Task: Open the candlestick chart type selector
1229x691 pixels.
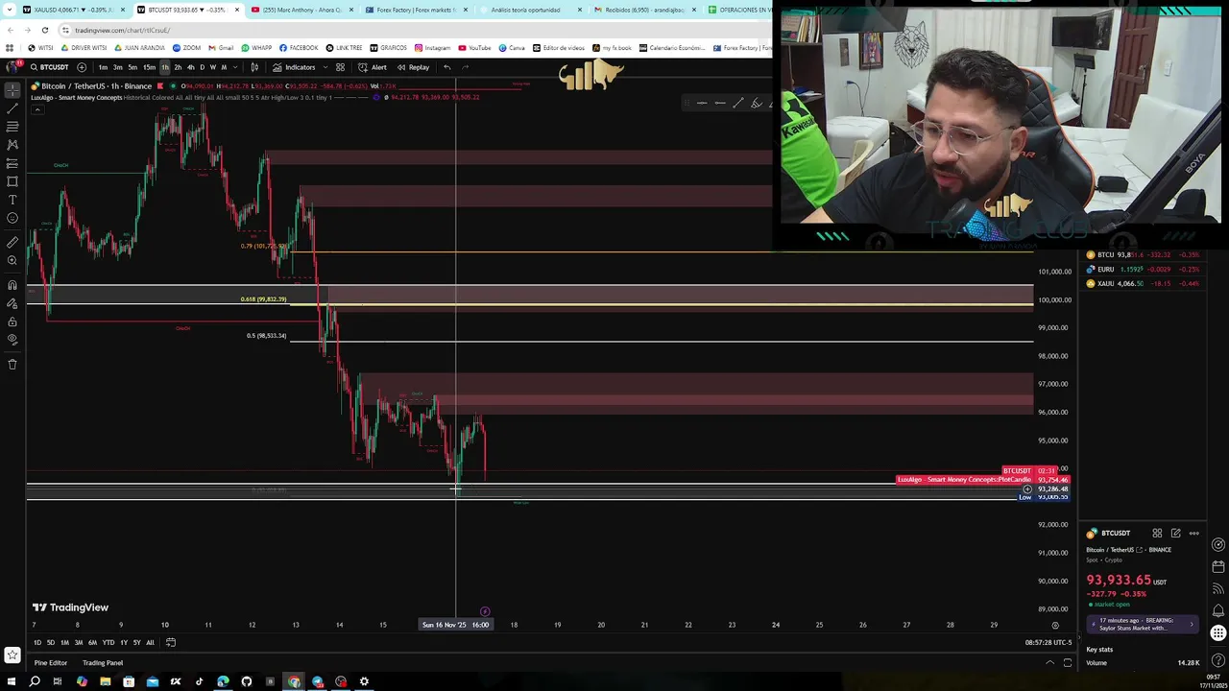Action: pos(254,67)
